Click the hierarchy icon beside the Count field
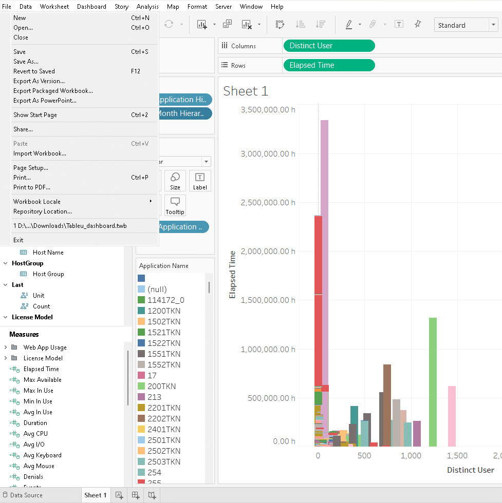 point(25,306)
